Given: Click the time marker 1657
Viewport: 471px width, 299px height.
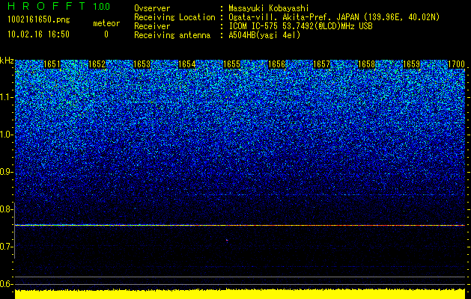Looking at the screenshot, I should point(321,64).
